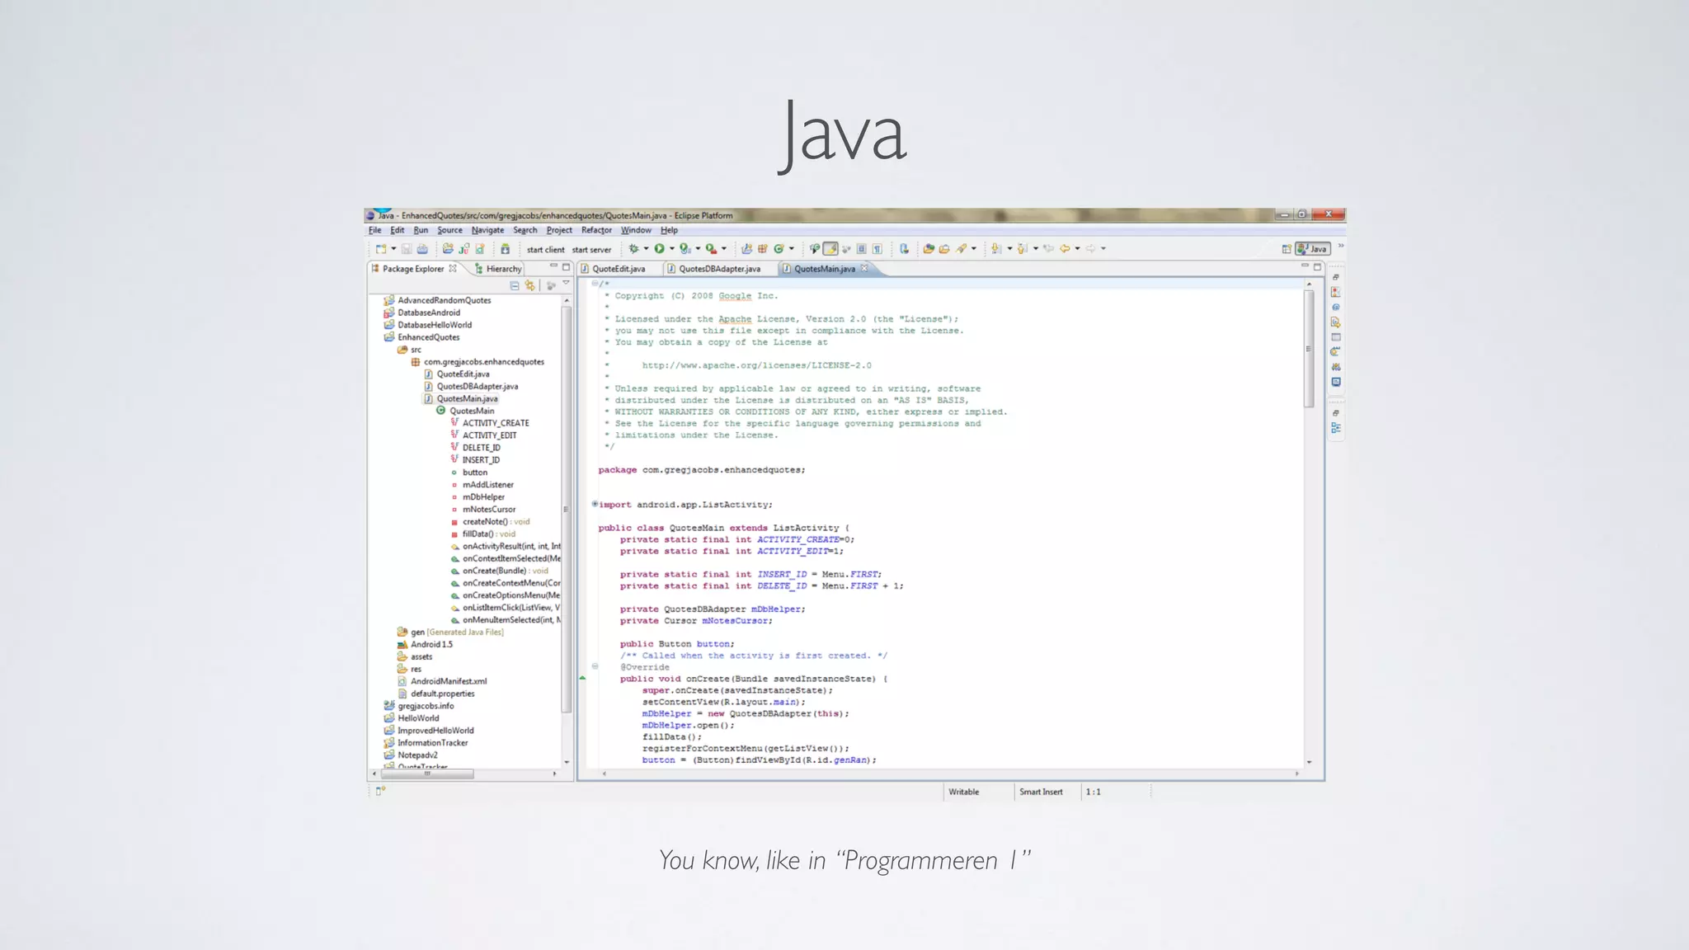Collapse All in Package Explorer toolbar
The height and width of the screenshot is (950, 1689).
coord(514,285)
